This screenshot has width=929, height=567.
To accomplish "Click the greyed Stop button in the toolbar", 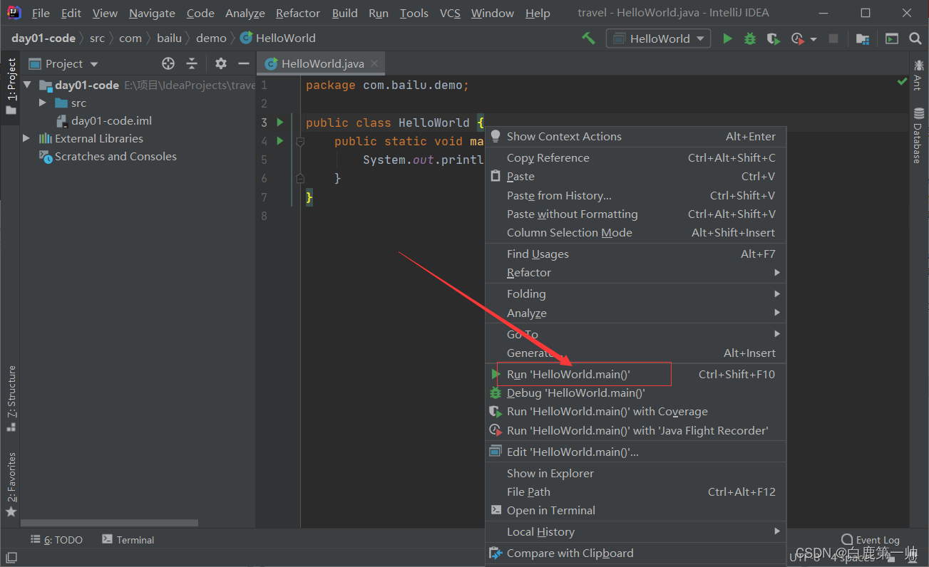I will click(x=833, y=38).
